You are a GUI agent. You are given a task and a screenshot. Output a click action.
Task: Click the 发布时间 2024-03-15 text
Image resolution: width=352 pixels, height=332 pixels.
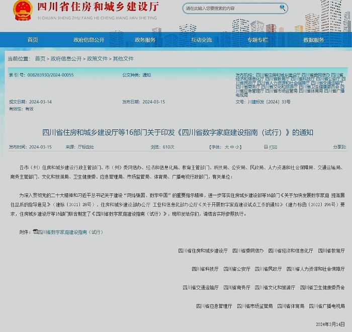click(30, 147)
